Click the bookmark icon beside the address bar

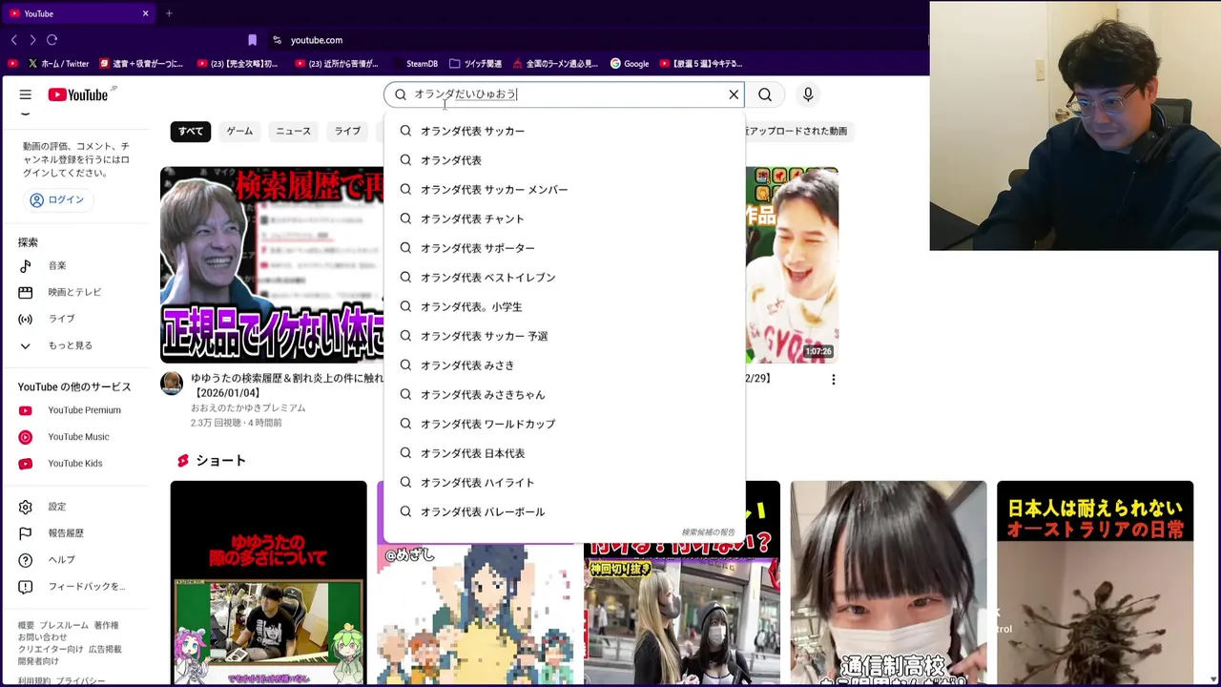pyautogui.click(x=252, y=40)
